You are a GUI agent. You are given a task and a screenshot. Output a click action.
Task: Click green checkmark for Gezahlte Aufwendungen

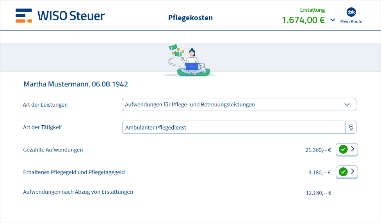tap(343, 149)
